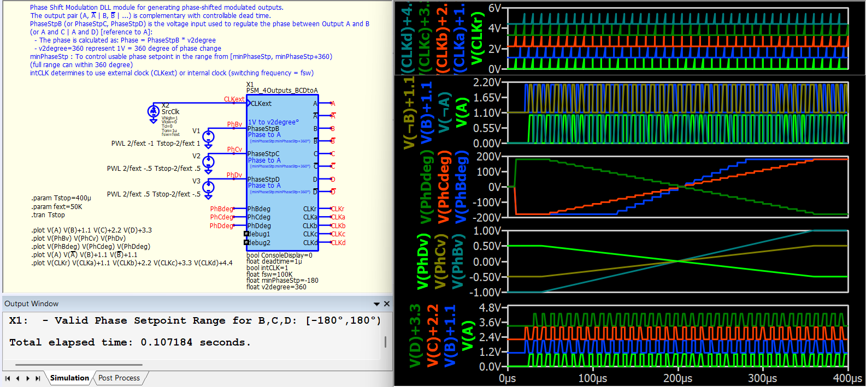Open the Output Window dropdown menu arrow

click(x=376, y=304)
